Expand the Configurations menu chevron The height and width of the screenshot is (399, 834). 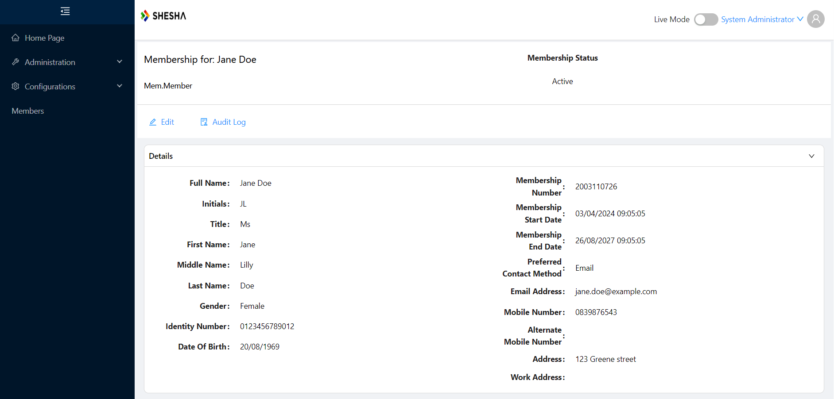120,86
